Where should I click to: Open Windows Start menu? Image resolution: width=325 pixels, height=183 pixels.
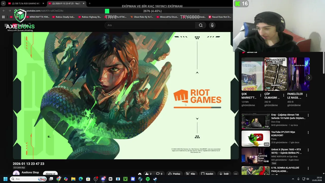pyautogui.click(x=5, y=179)
